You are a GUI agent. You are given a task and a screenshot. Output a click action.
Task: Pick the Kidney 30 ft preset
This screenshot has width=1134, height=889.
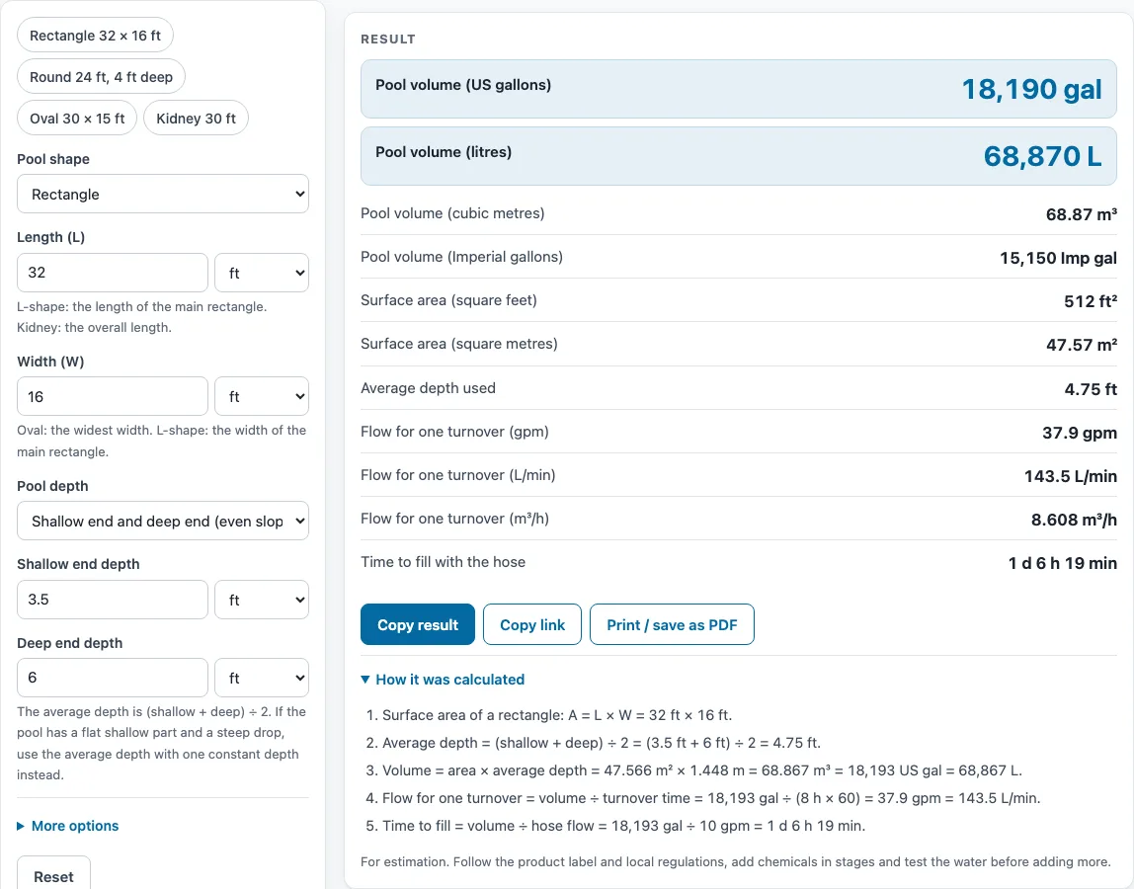coord(196,118)
